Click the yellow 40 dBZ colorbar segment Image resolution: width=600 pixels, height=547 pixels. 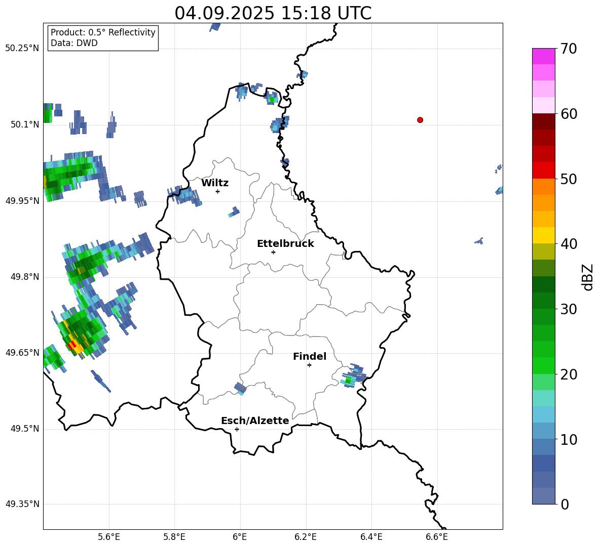pos(543,235)
